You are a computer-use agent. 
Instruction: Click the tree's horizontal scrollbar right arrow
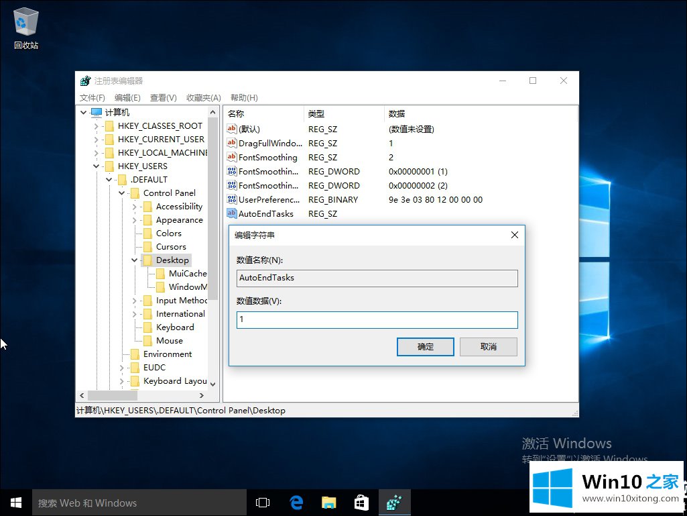(202, 395)
